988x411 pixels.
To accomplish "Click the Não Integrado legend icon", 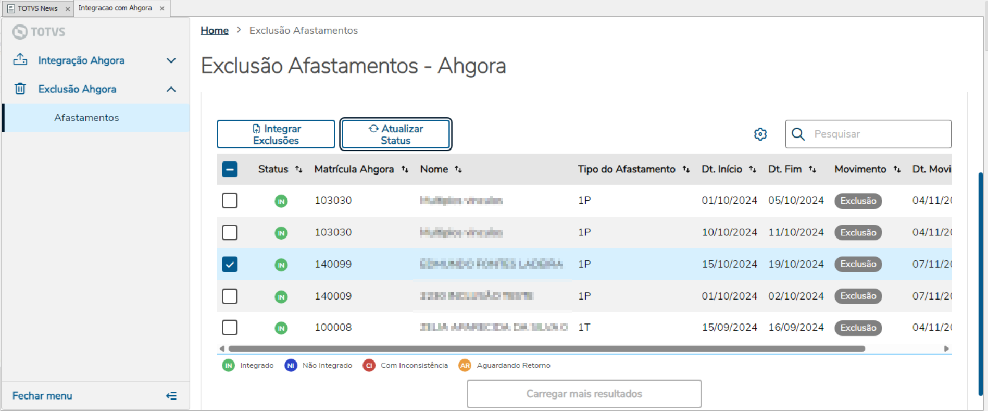I will [x=291, y=366].
